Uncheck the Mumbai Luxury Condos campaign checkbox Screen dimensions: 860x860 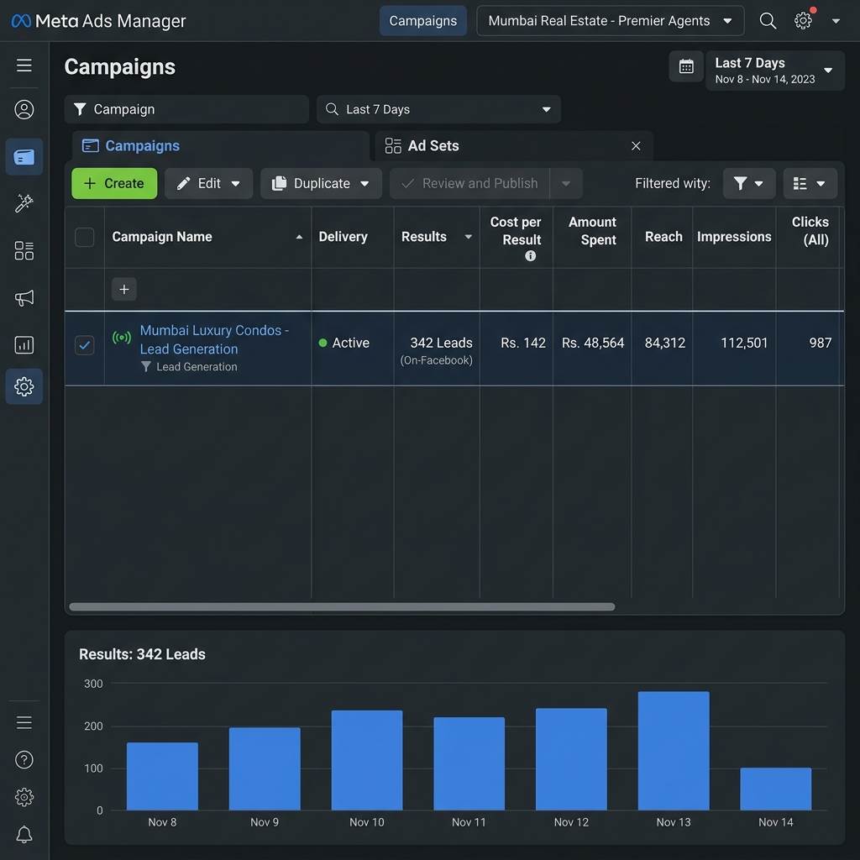85,345
